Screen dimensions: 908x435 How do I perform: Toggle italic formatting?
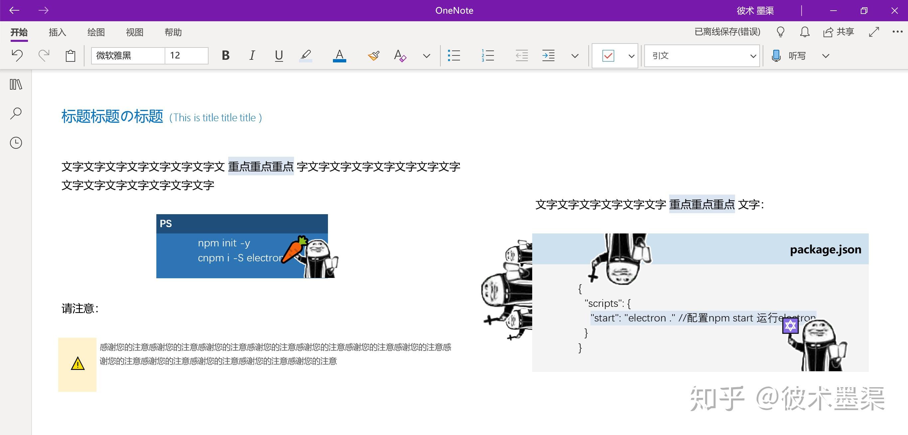point(252,55)
